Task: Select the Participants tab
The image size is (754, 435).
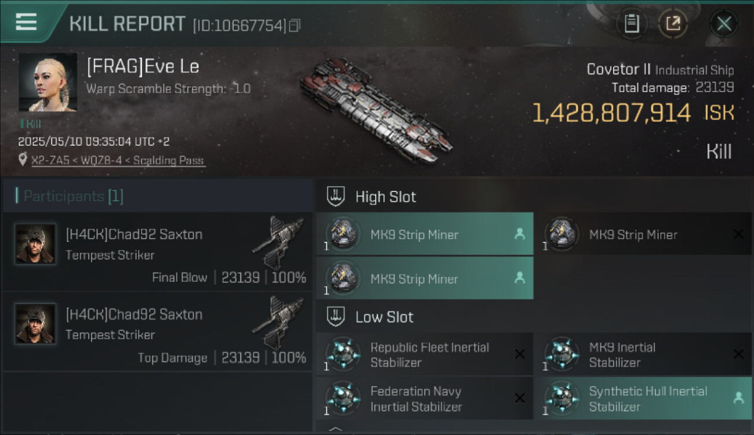Action: click(73, 197)
